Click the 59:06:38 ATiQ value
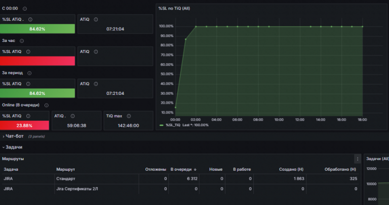 76,126
